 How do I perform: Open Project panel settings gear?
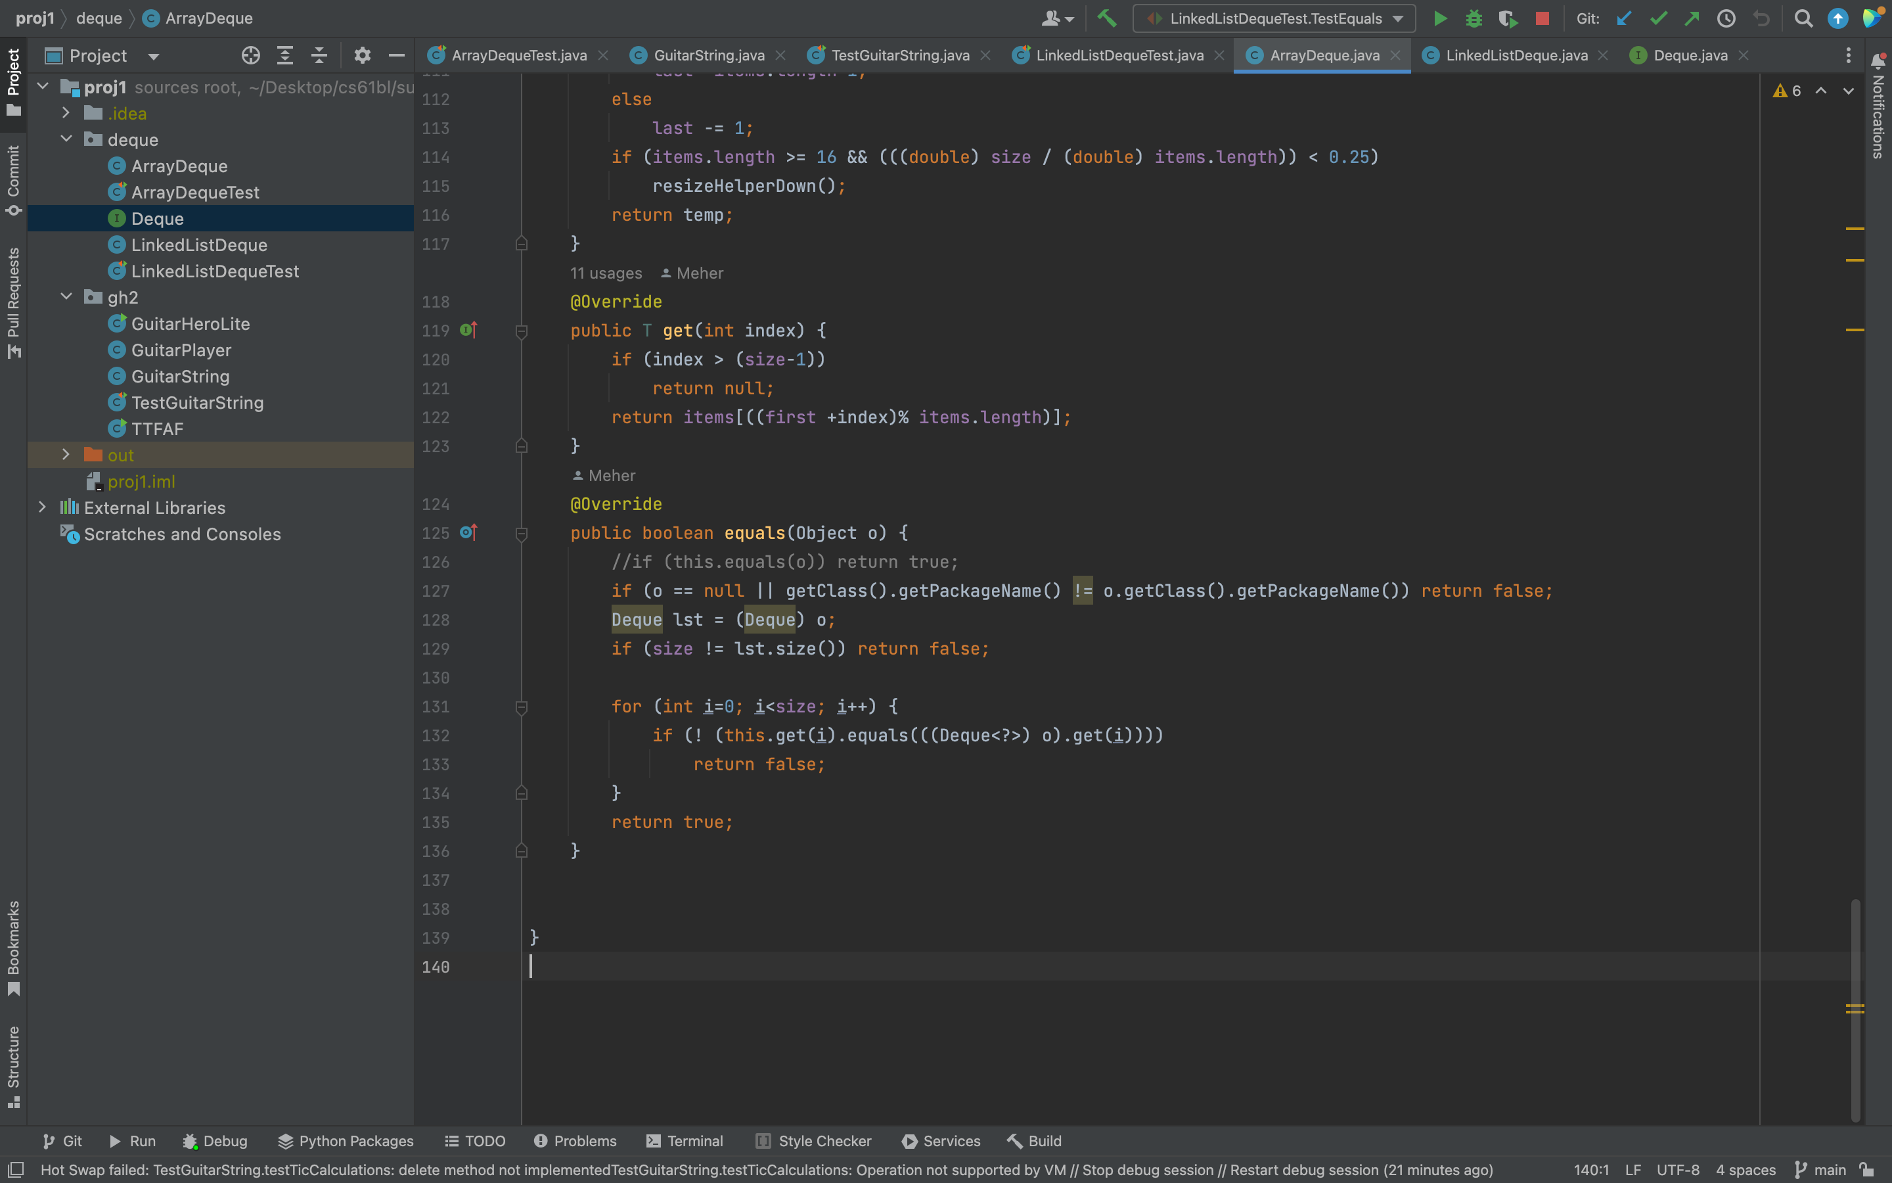pos(361,56)
